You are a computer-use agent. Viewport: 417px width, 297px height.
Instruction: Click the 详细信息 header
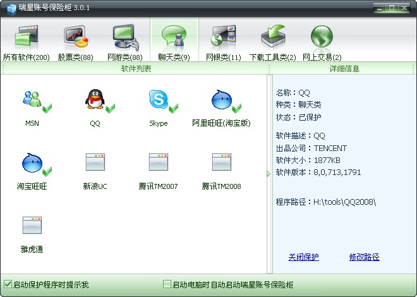(x=344, y=69)
